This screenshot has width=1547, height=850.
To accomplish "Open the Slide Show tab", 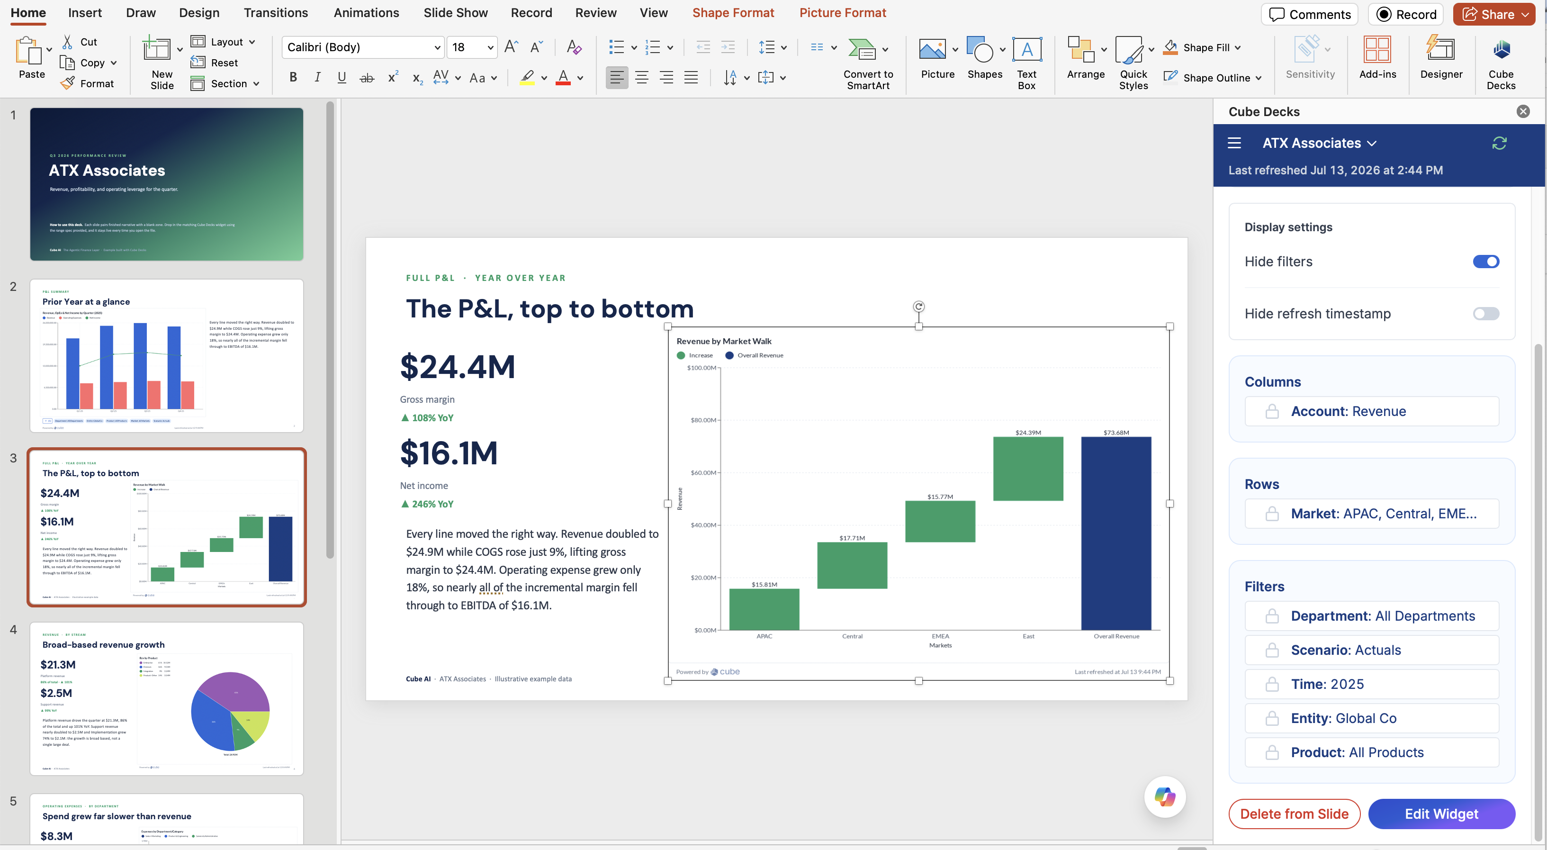I will [455, 13].
